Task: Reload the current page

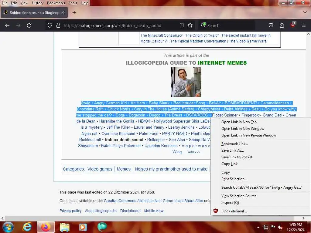Action: pyautogui.click(x=29, y=25)
